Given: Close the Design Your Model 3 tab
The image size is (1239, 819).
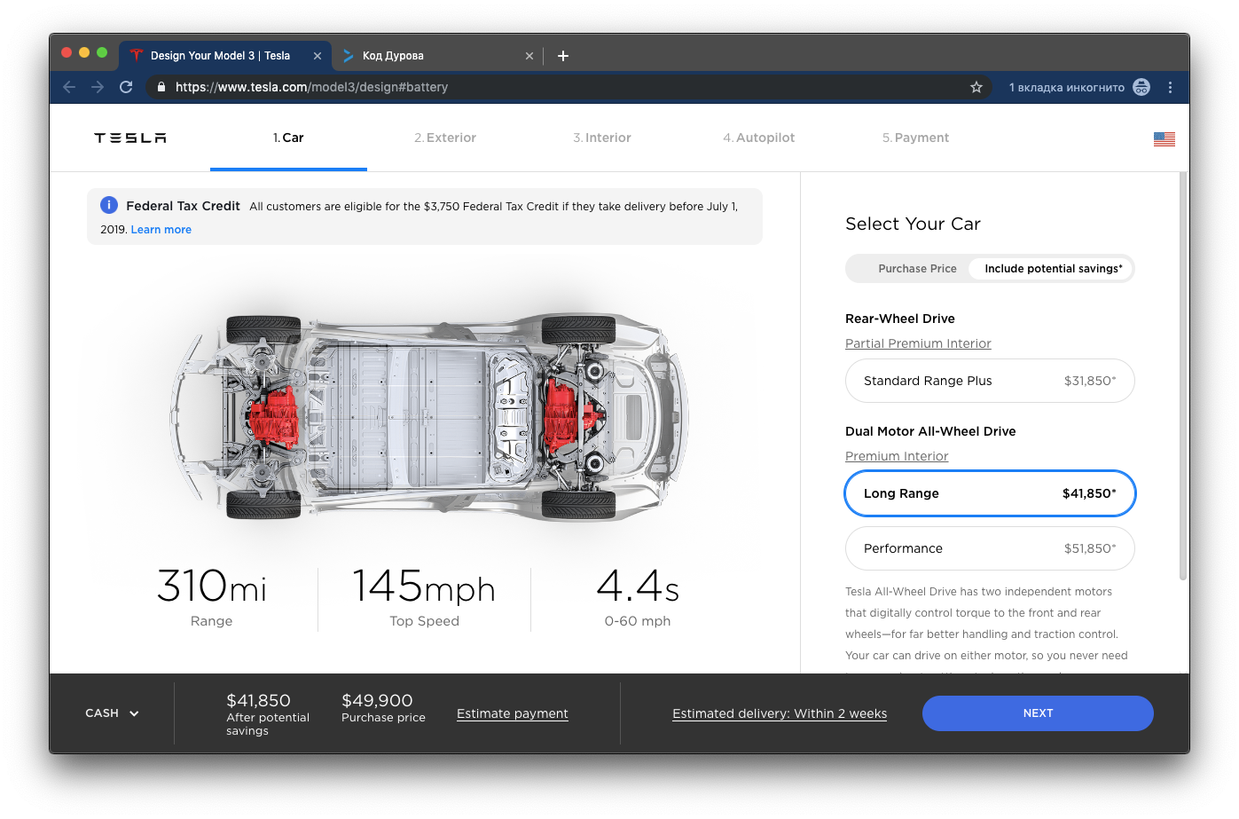Looking at the screenshot, I should (318, 56).
